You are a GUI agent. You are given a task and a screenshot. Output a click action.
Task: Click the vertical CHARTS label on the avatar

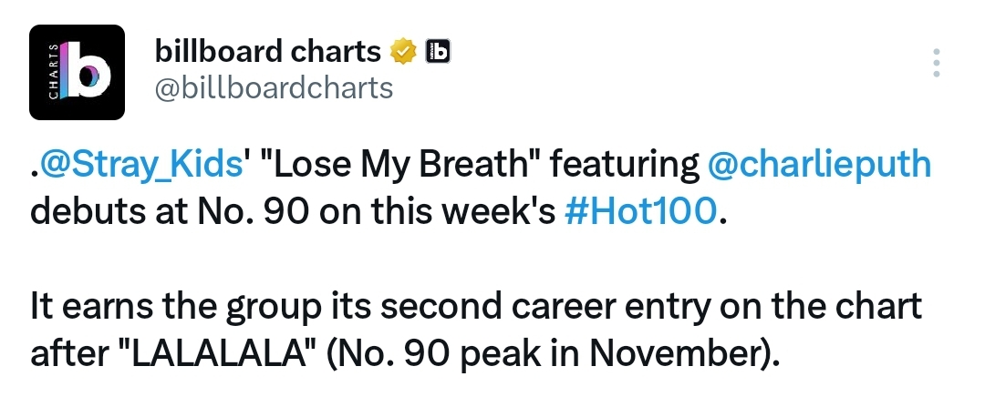54,72
